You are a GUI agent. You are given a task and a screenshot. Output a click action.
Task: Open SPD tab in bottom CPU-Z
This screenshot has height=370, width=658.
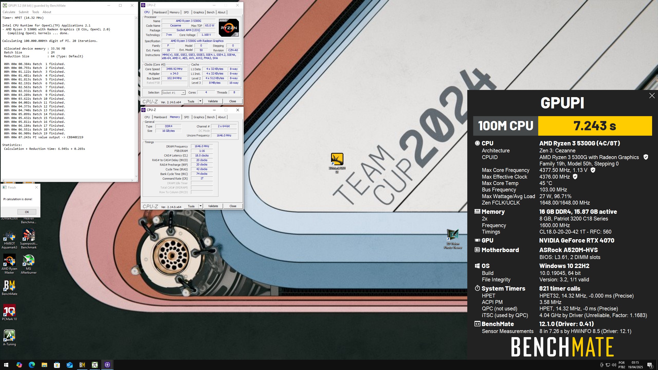click(187, 117)
